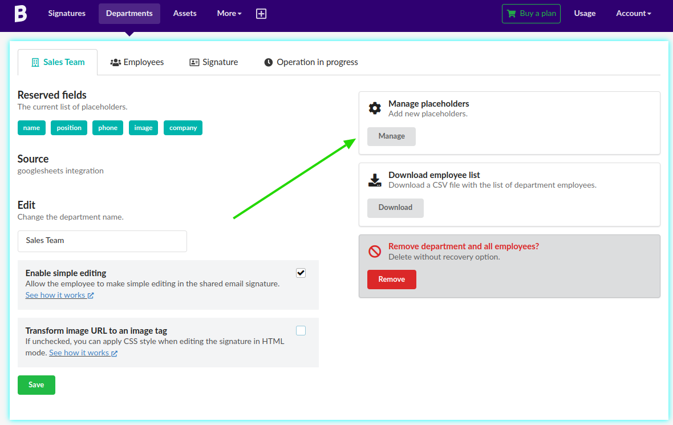Click the people icon on the Employees tab

click(x=115, y=62)
